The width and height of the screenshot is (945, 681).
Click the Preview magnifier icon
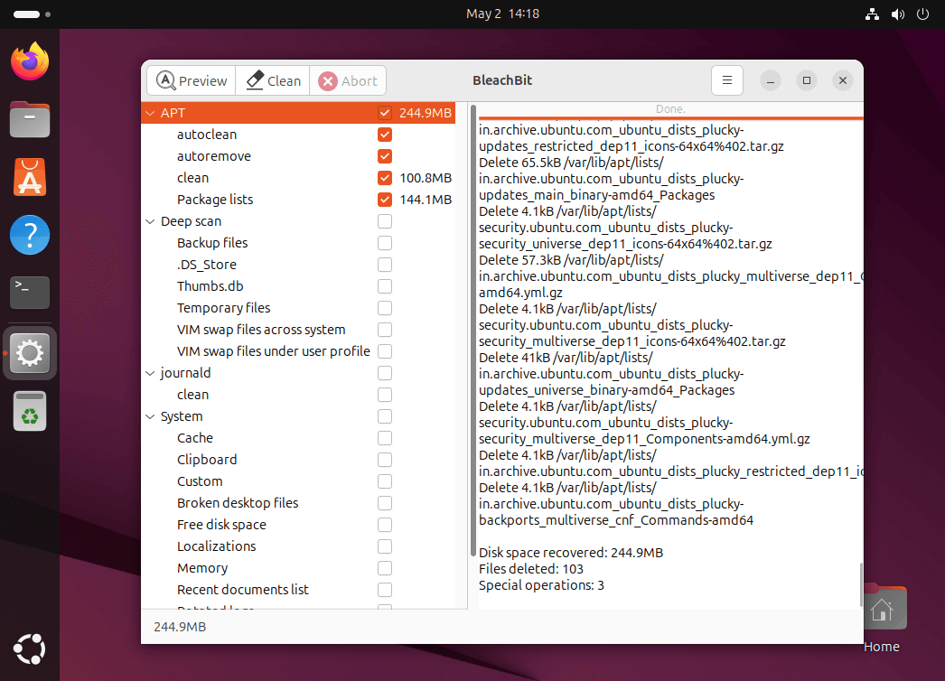pyautogui.click(x=165, y=80)
